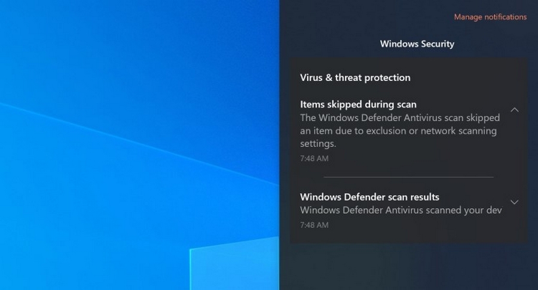This screenshot has height=290, width=538.
Task: Collapse the Items skipped during scan notification
Action: (514, 110)
